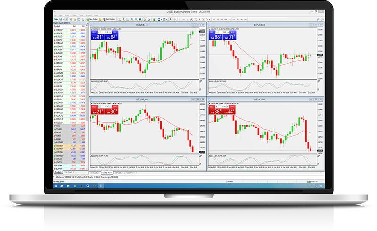This screenshot has height=231, width=377.
Task: Switch to Tick Chart tab
Action: click(68, 172)
